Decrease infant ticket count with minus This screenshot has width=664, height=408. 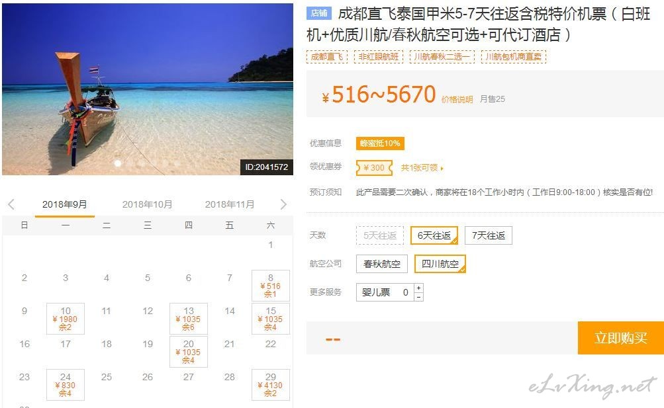tap(418, 297)
